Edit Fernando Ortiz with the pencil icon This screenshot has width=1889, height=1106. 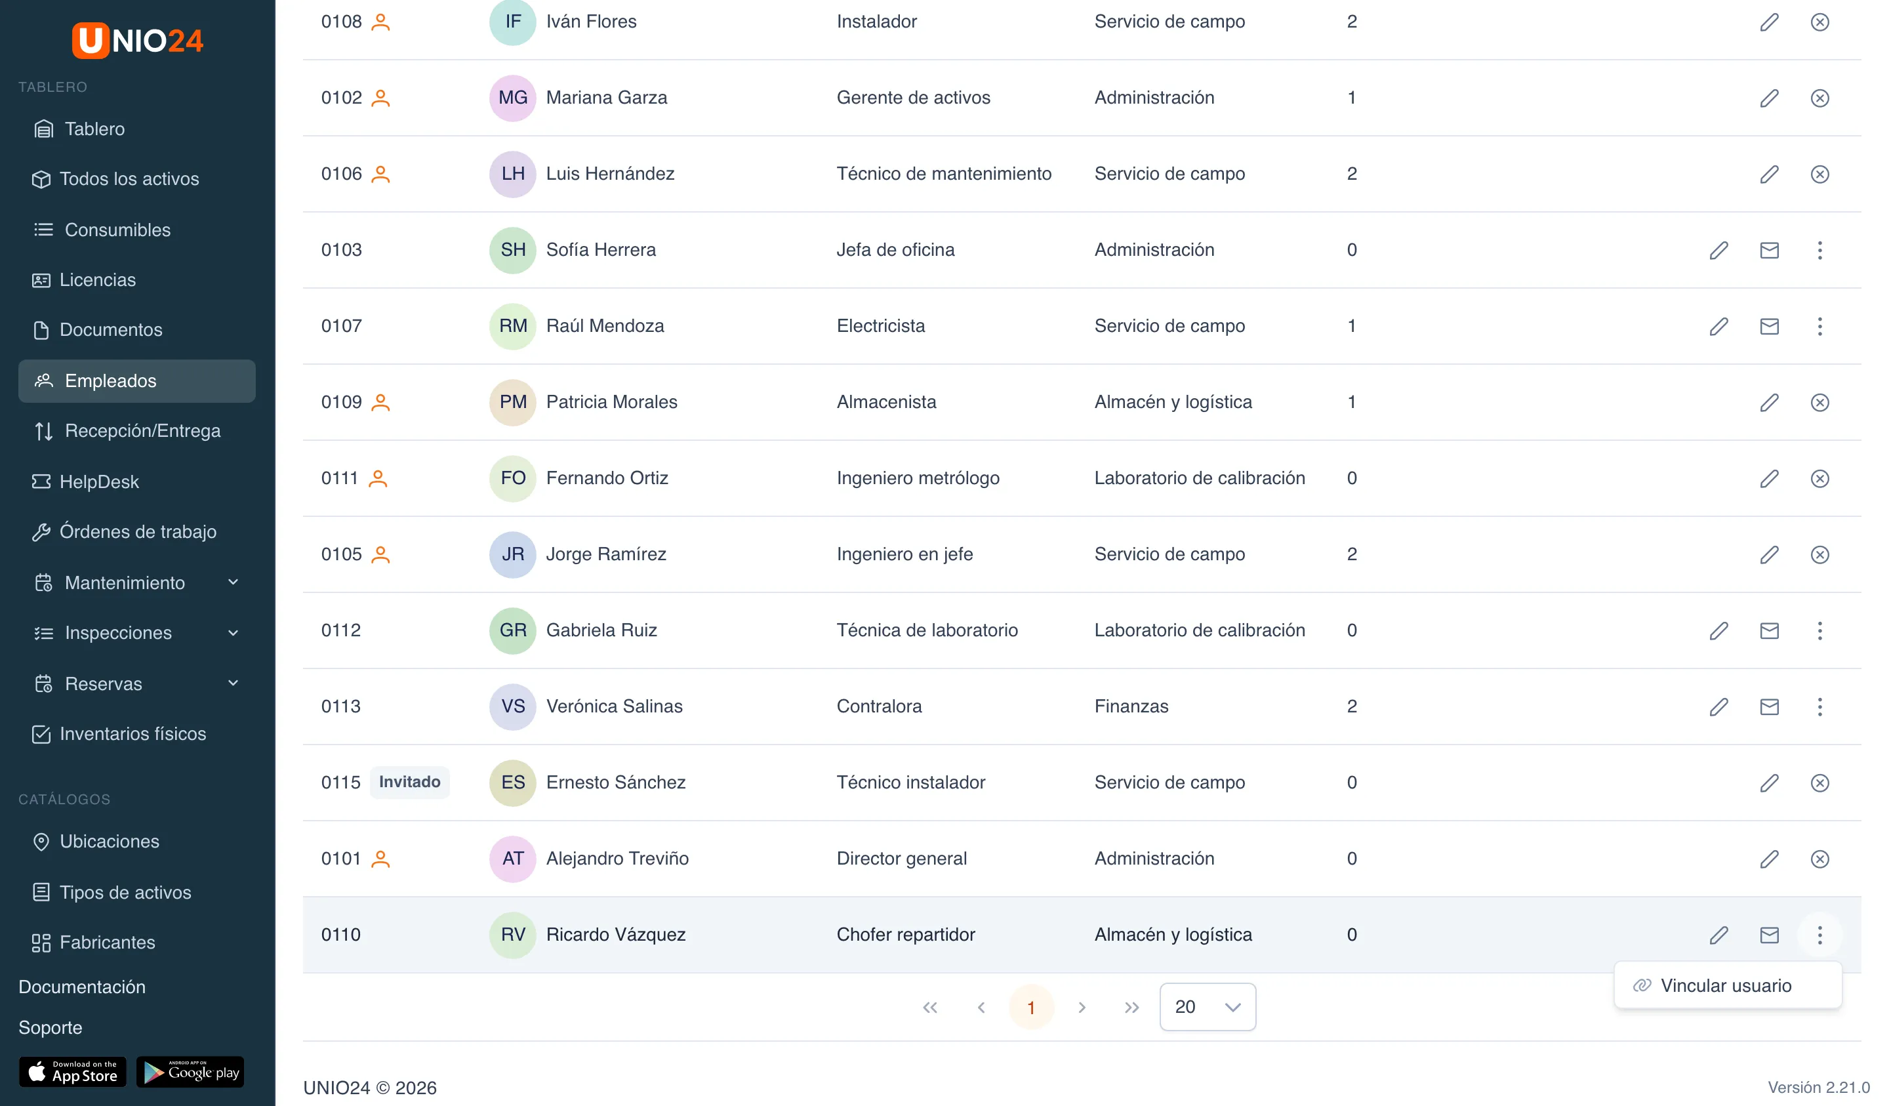coord(1769,478)
